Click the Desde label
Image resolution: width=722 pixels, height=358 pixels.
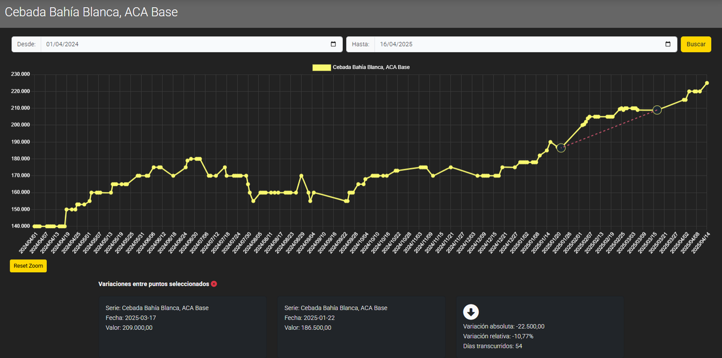[x=26, y=44]
